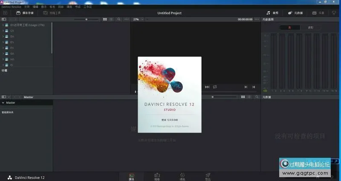This screenshot has height=181, width=341.
Task: Jump to last frame with the skip-forward icon
Action: (246, 87)
